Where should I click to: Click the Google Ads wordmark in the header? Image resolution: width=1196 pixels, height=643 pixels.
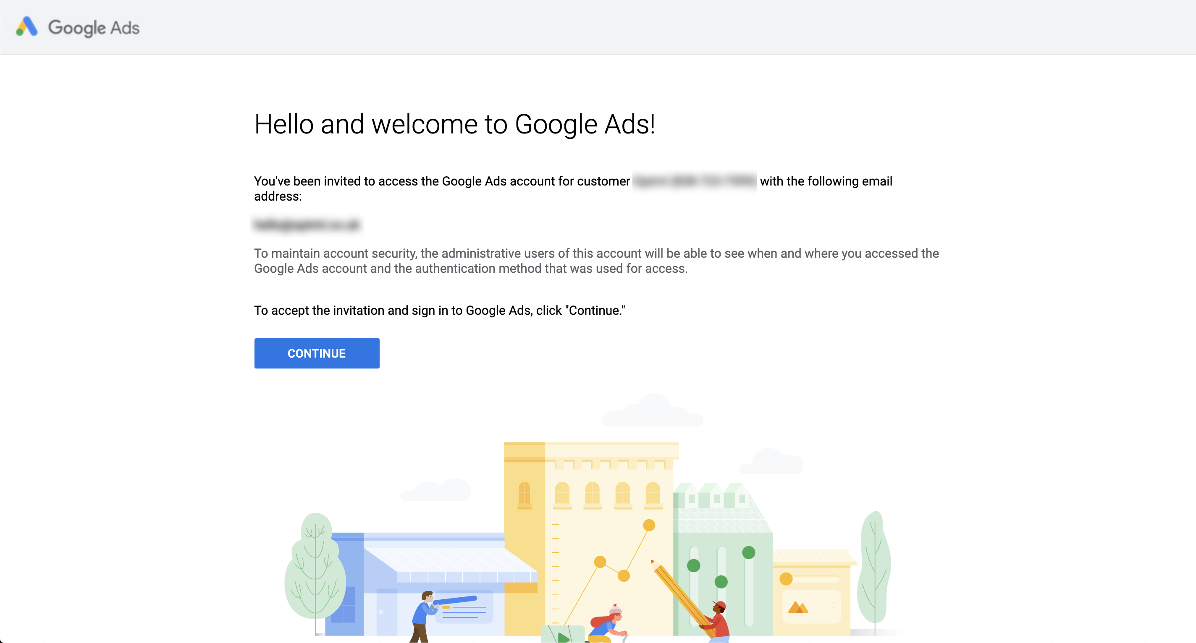(x=93, y=27)
